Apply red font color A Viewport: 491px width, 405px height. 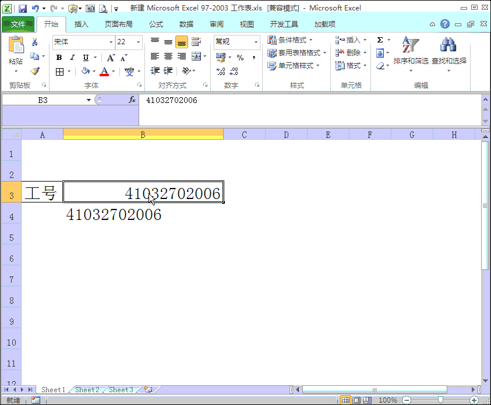(104, 72)
